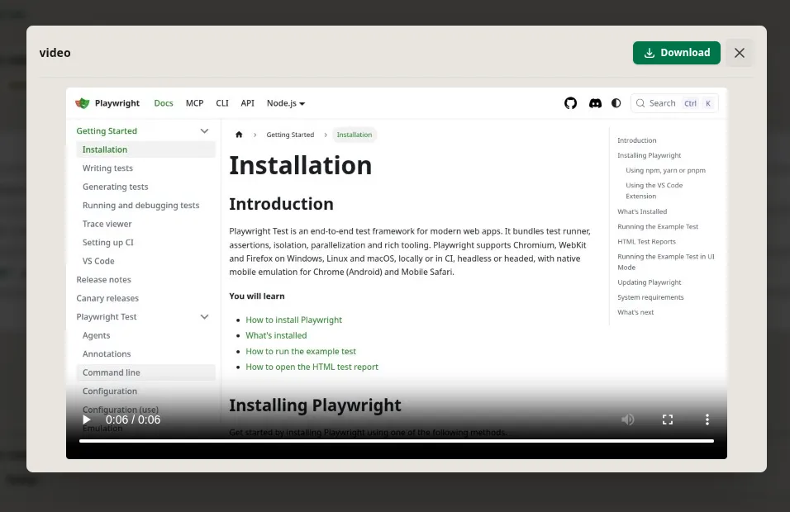790x512 pixels.
Task: Click the Playwright mask logo icon
Action: (82, 103)
